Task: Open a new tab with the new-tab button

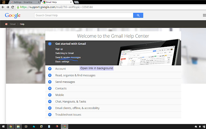Action: (x=77, y=2)
